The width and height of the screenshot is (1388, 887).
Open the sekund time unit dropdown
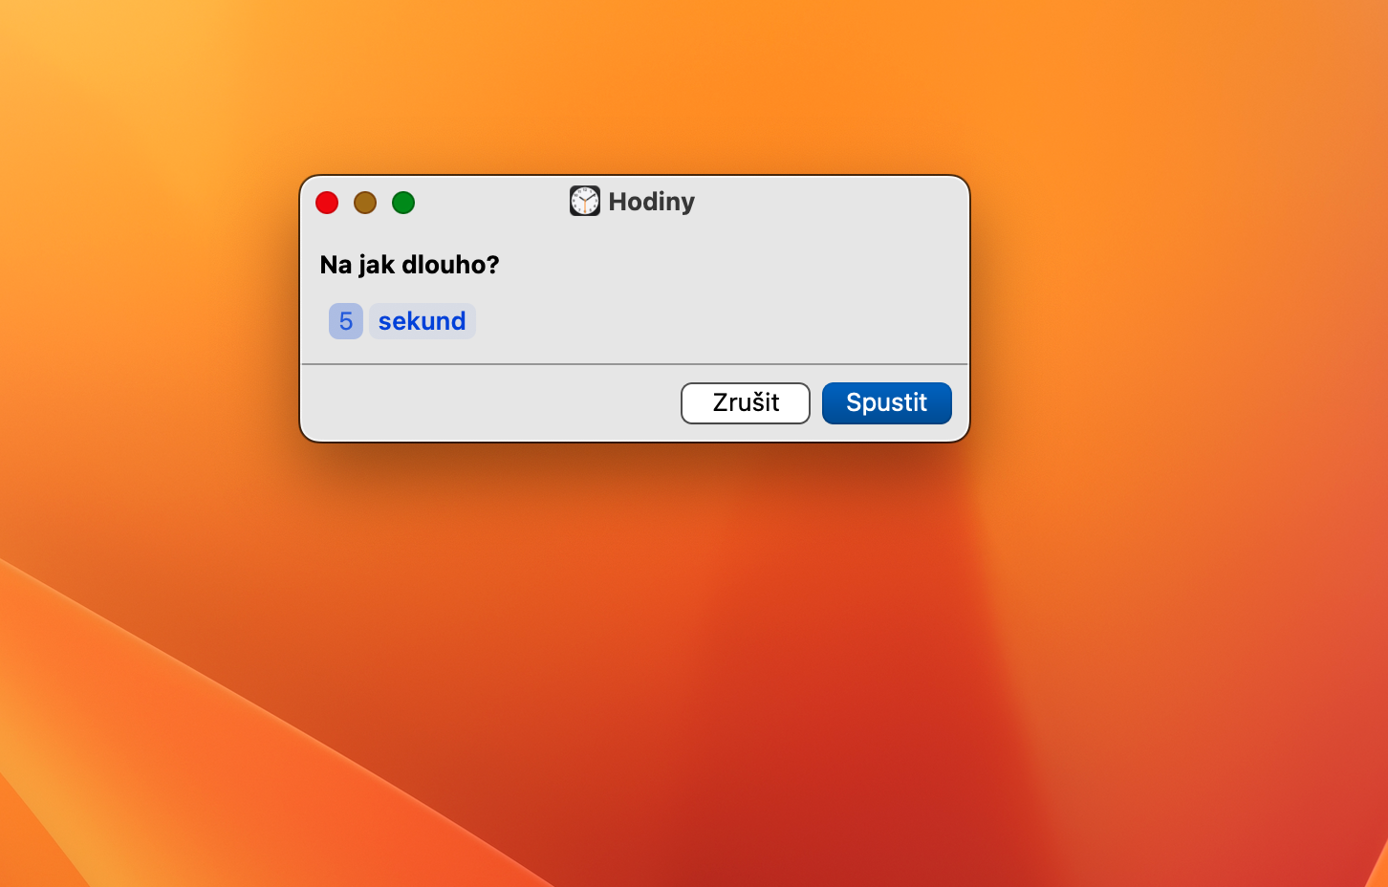point(422,321)
